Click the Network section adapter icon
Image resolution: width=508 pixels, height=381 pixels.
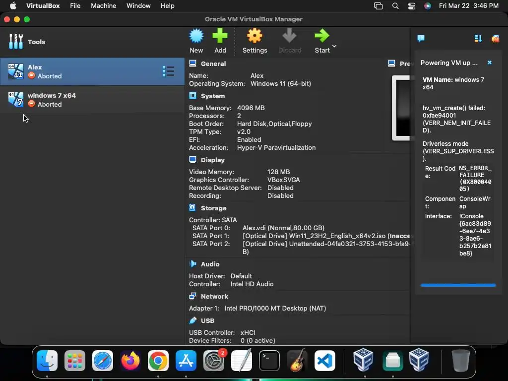click(193, 296)
